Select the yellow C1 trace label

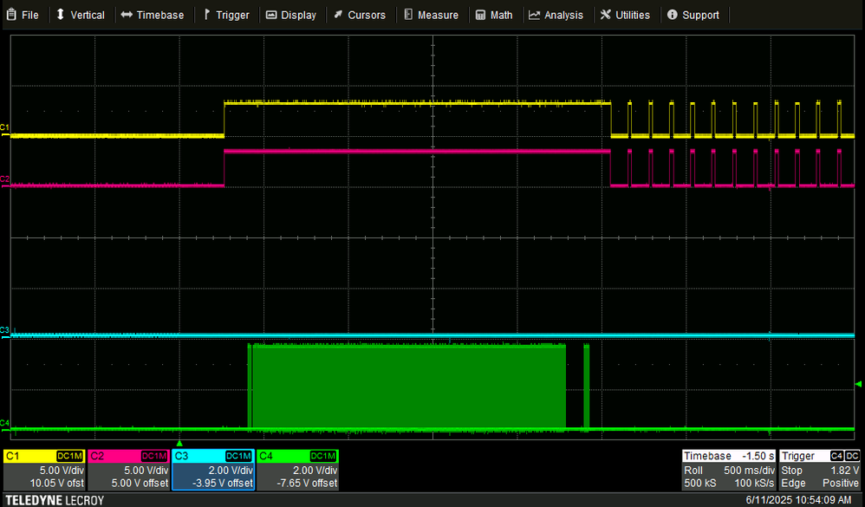(4, 128)
